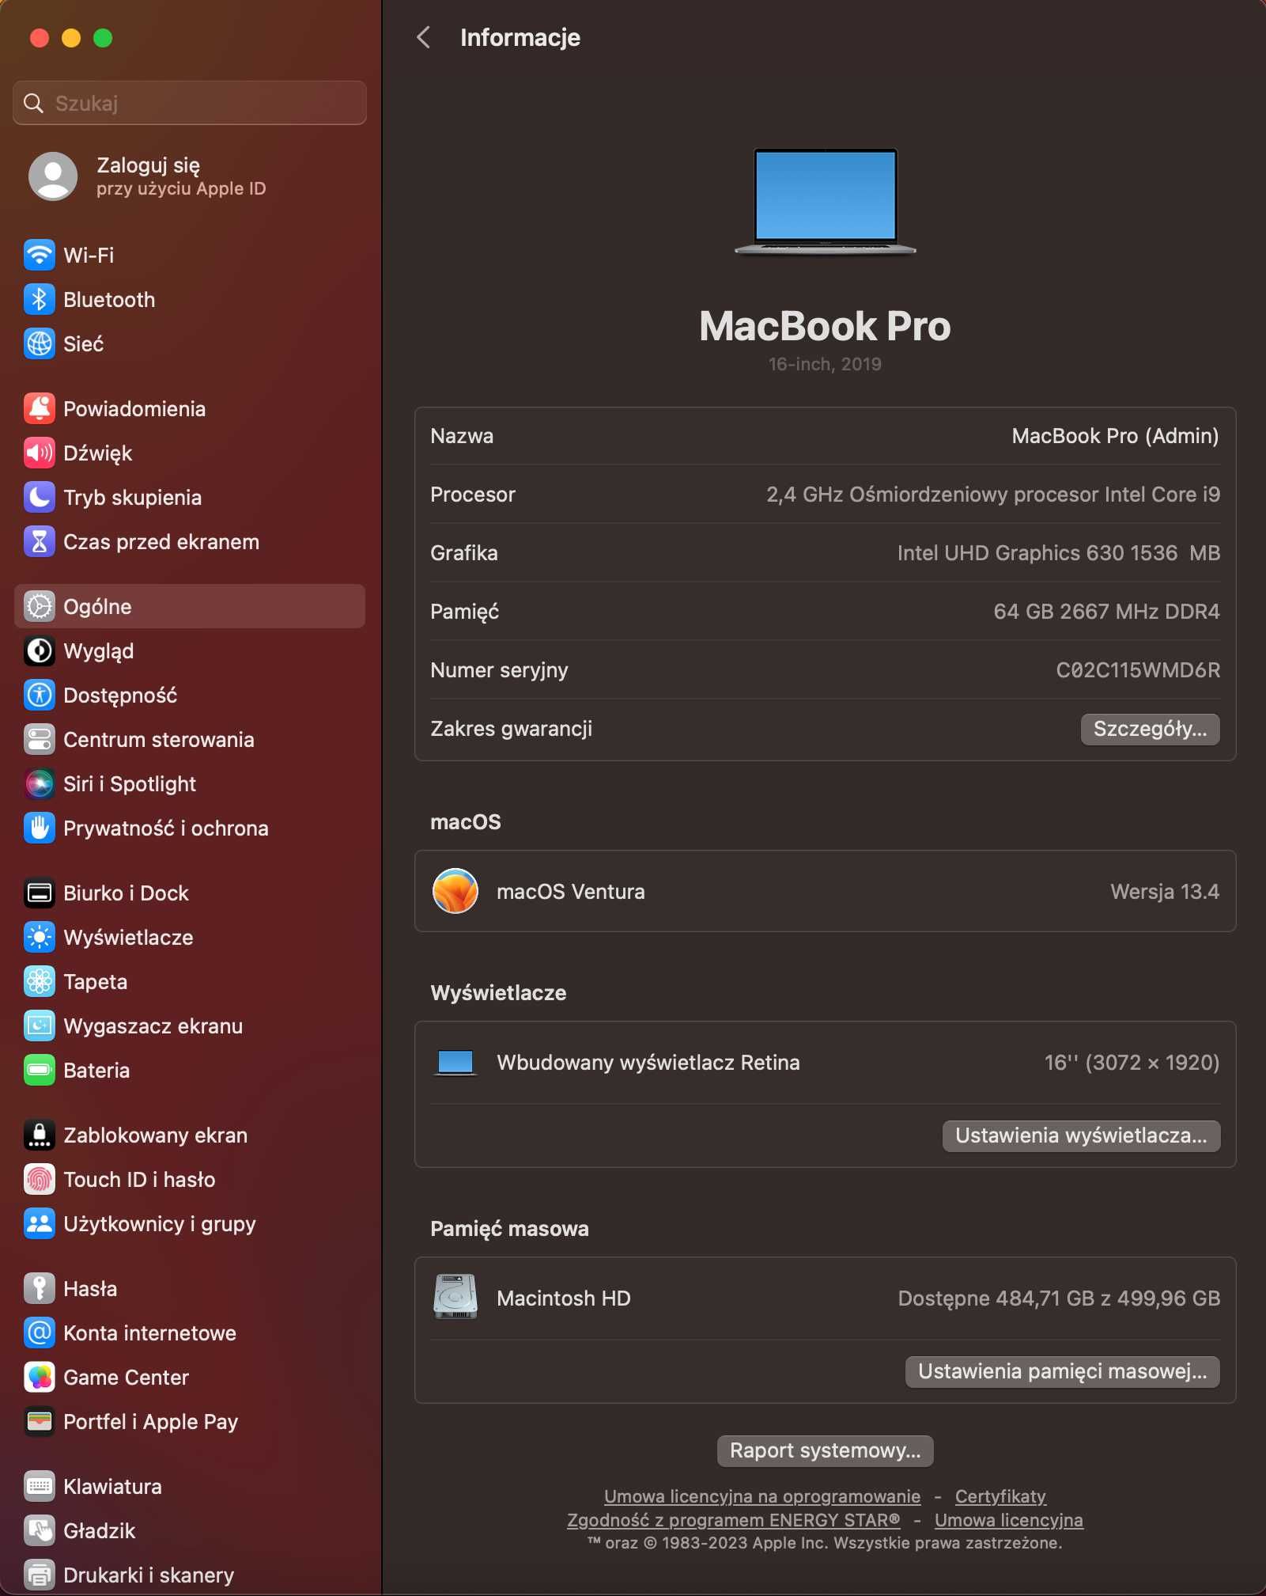Screen dimensions: 1266x1596
Task: Open the Sieć globe icon
Action: [x=40, y=343]
